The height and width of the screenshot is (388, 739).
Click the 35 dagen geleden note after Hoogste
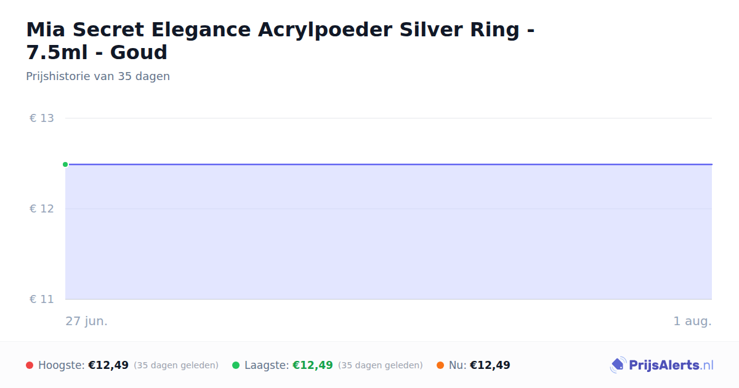pyautogui.click(x=176, y=365)
